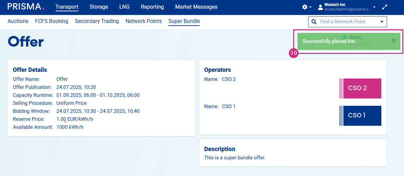Switch to the Auctions tab
The image size is (404, 176).
[x=18, y=21]
